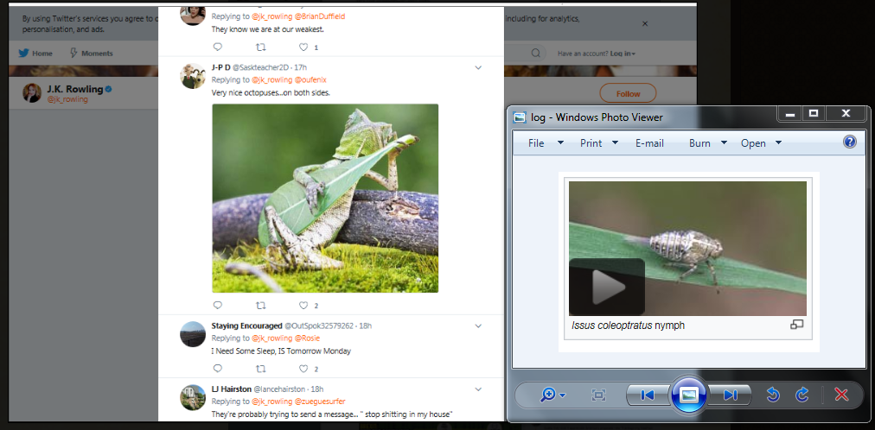Expand the Log in dropdown on Twitter
This screenshot has height=430, width=875.
coord(623,54)
